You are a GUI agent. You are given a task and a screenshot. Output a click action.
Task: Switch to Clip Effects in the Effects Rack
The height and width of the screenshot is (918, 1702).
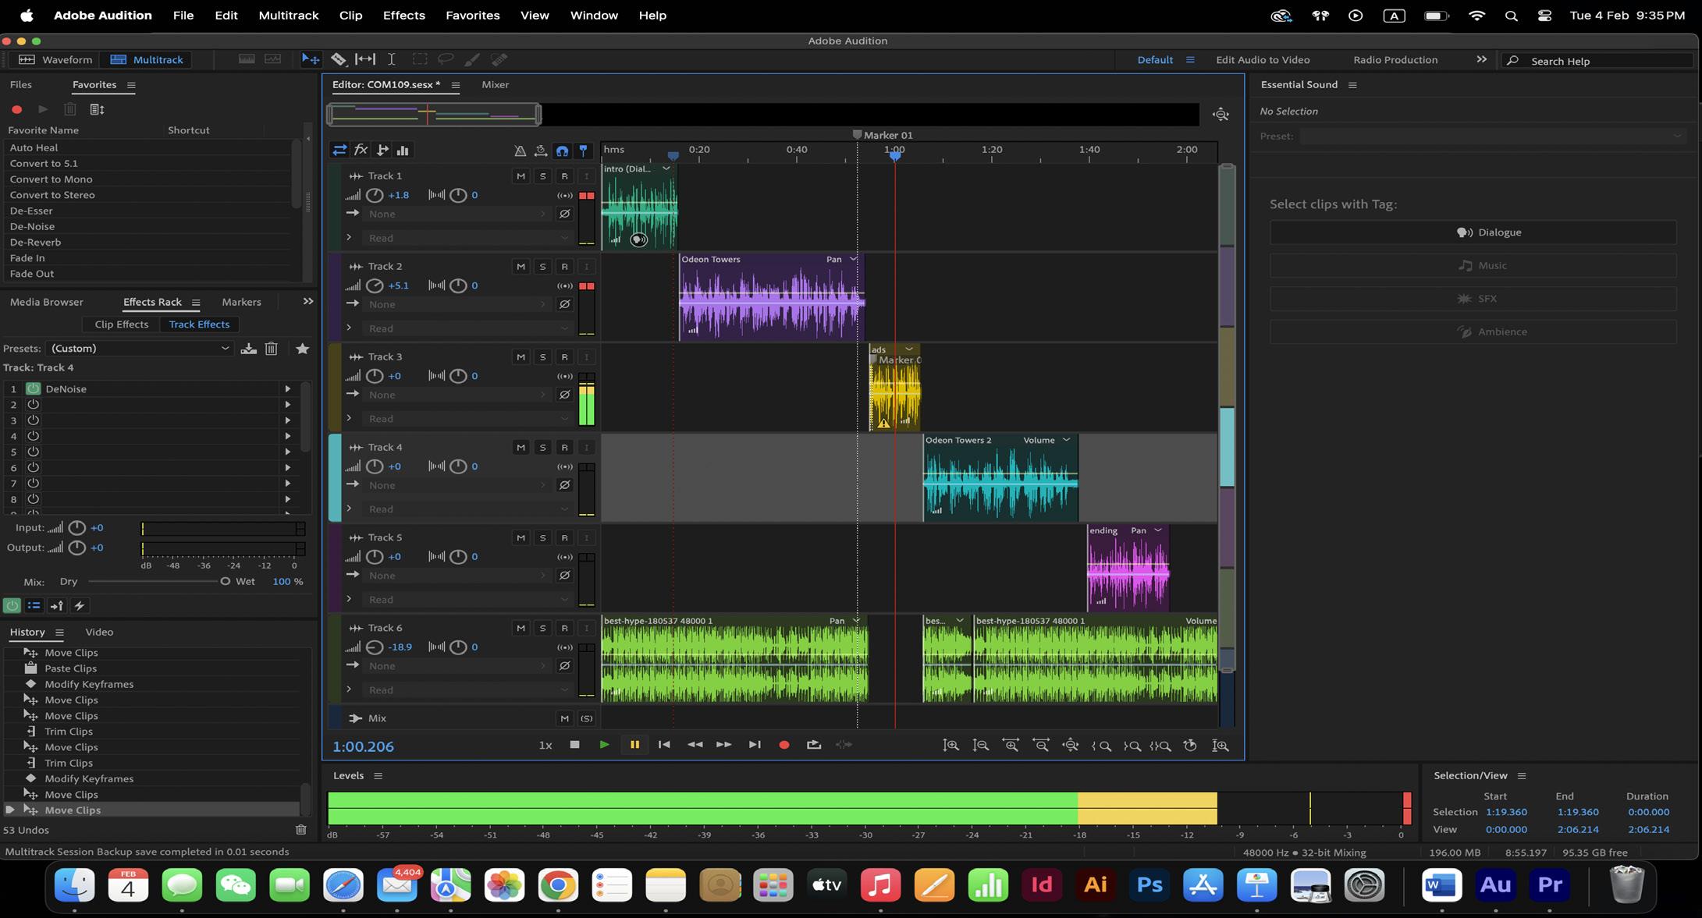pos(121,324)
